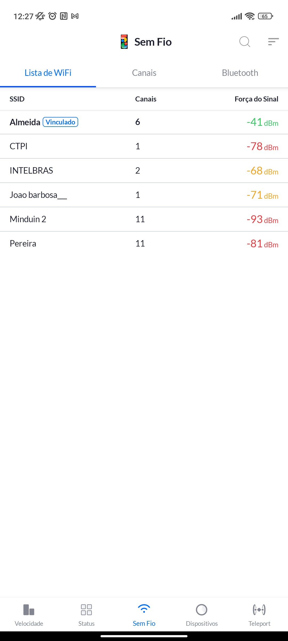Select the Lista de WiFi tab
This screenshot has height=641, width=288.
click(48, 73)
